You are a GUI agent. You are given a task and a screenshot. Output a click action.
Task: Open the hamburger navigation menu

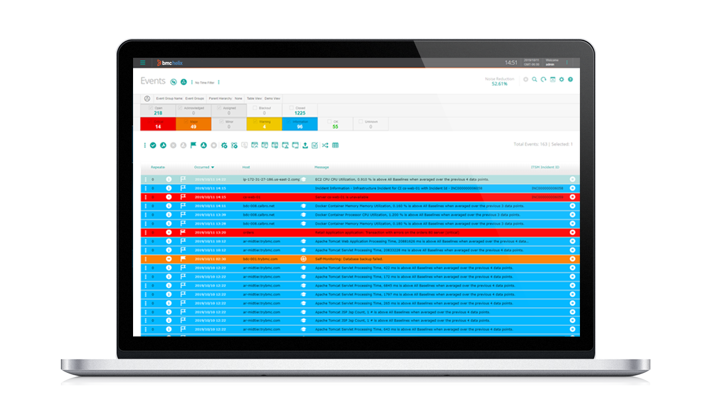143,63
